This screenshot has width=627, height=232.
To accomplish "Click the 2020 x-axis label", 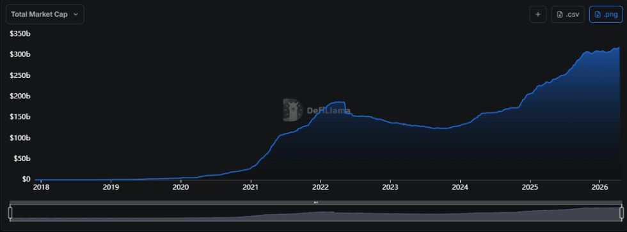I will (x=180, y=187).
